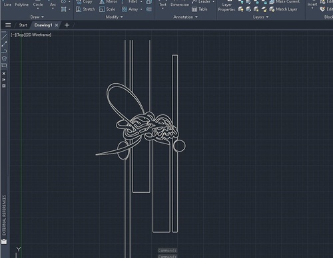The width and height of the screenshot is (333, 258).
Task: Switch to the Drawing1 tab
Action: (43, 25)
